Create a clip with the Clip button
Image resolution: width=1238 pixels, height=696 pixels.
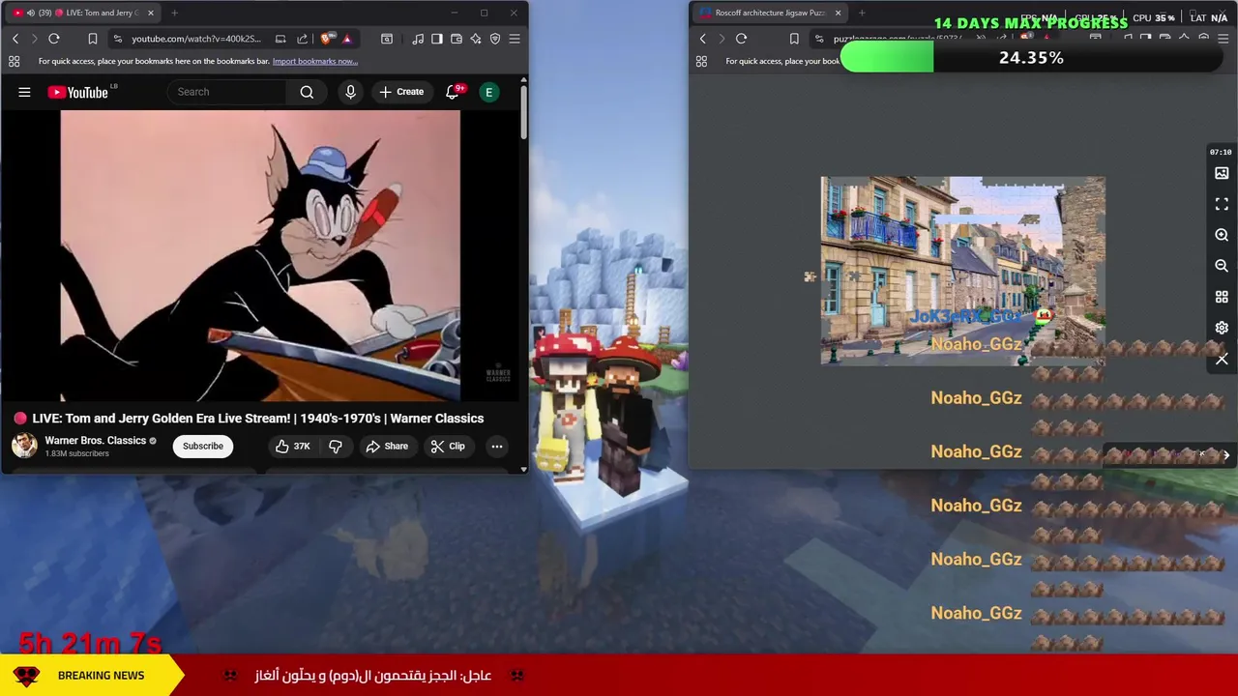[448, 446]
